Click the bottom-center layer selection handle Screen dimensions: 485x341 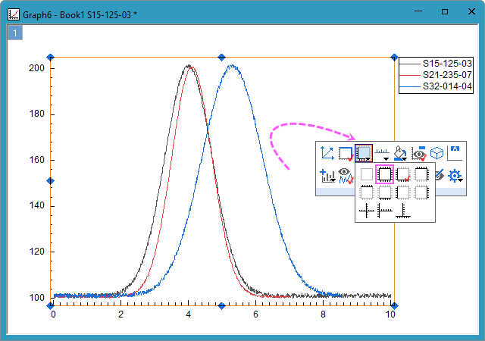coord(221,306)
